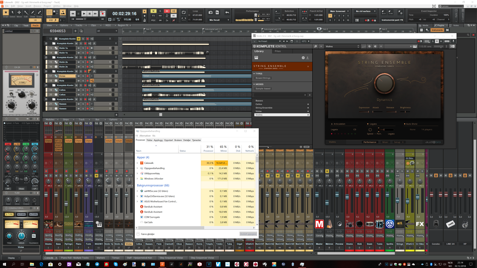477x268 pixels.
Task: Click the Instruments button in browser
Action: (x=437, y=30)
